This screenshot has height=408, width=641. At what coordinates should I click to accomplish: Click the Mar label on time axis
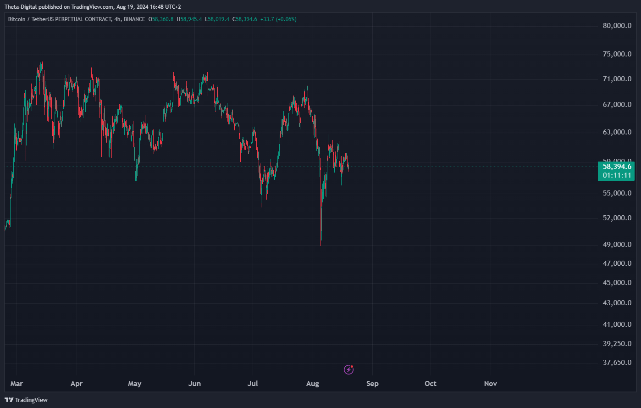17,384
